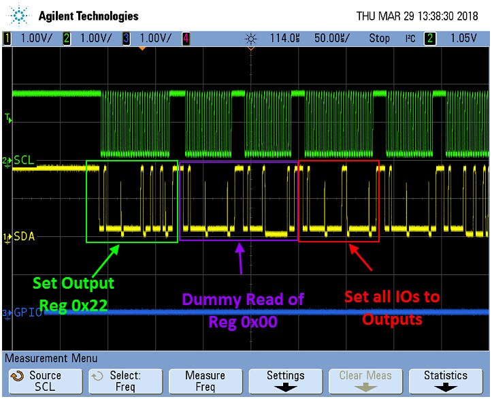Click the trigger source 2 badge
Screen dimensions: 492x399
[x=430, y=39]
